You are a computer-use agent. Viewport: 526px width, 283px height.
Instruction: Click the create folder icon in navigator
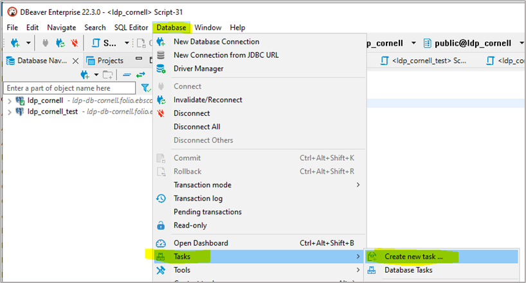coord(107,75)
